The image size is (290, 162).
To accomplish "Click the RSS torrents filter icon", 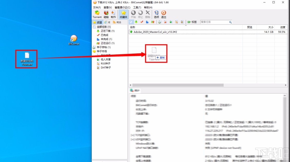I will [177, 22].
